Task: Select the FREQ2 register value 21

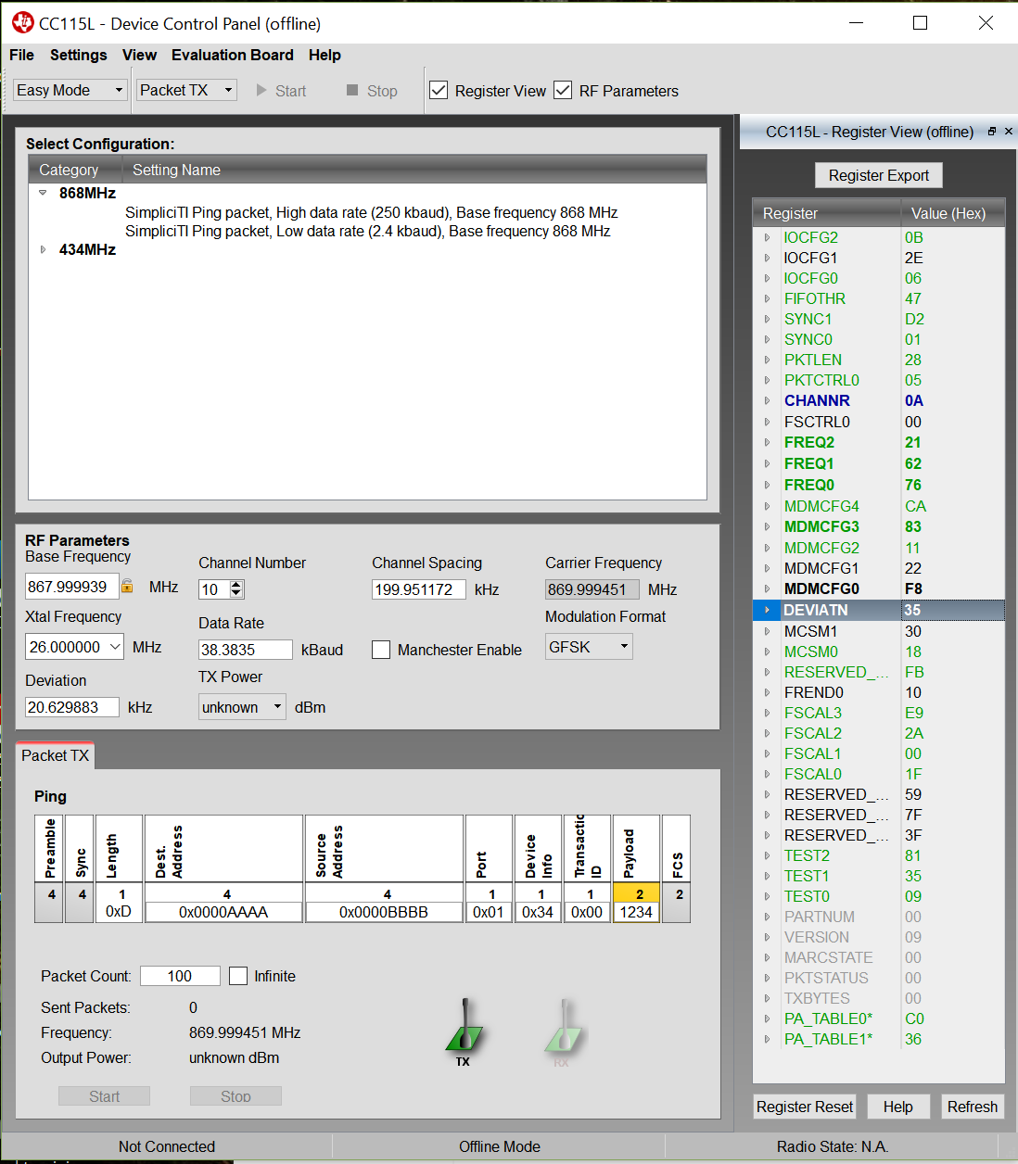Action: click(x=913, y=442)
